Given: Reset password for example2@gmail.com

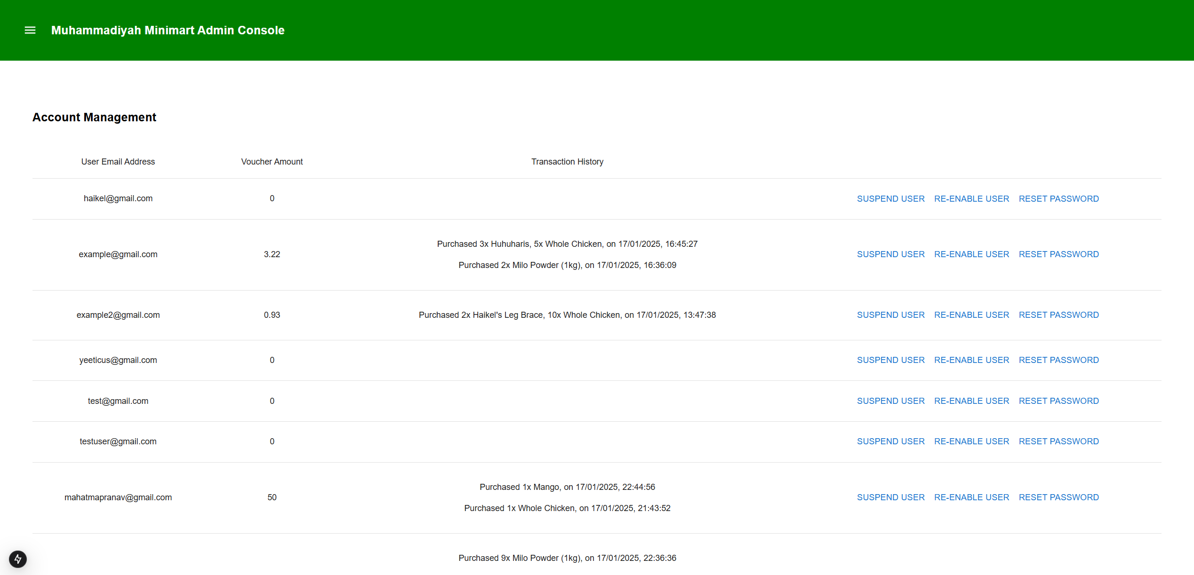Looking at the screenshot, I should click(1058, 315).
